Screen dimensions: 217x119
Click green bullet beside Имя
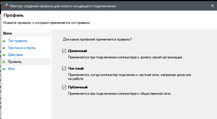pos(4,69)
